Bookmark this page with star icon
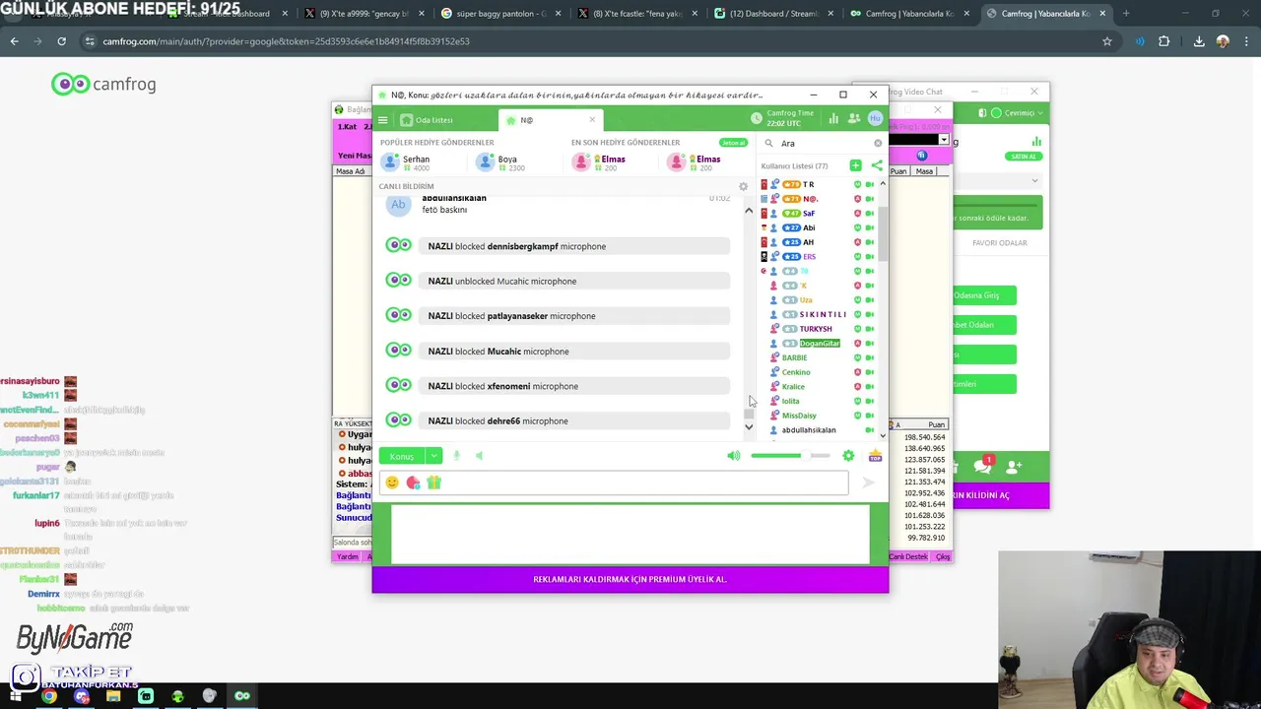This screenshot has width=1261, height=709. click(1107, 41)
